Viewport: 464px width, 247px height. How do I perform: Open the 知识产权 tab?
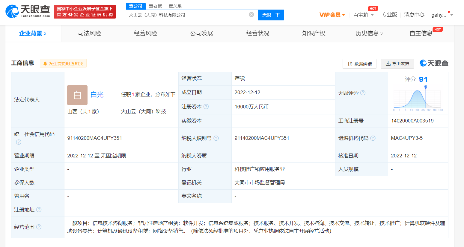[314, 33]
